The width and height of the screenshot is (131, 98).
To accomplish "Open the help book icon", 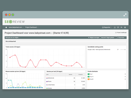I will point(118,27).
